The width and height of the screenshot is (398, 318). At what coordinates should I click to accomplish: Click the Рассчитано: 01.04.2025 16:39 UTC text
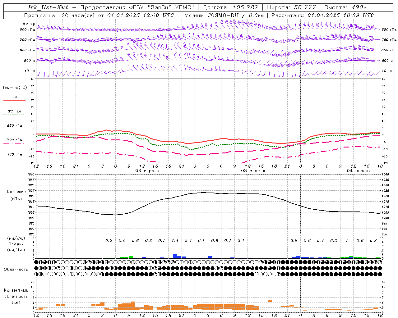point(323,15)
